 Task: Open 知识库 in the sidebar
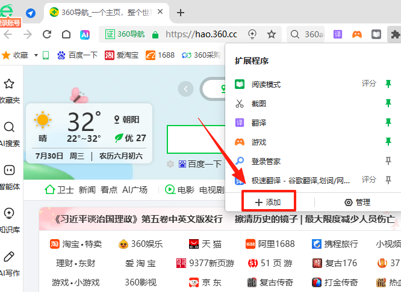point(9,221)
